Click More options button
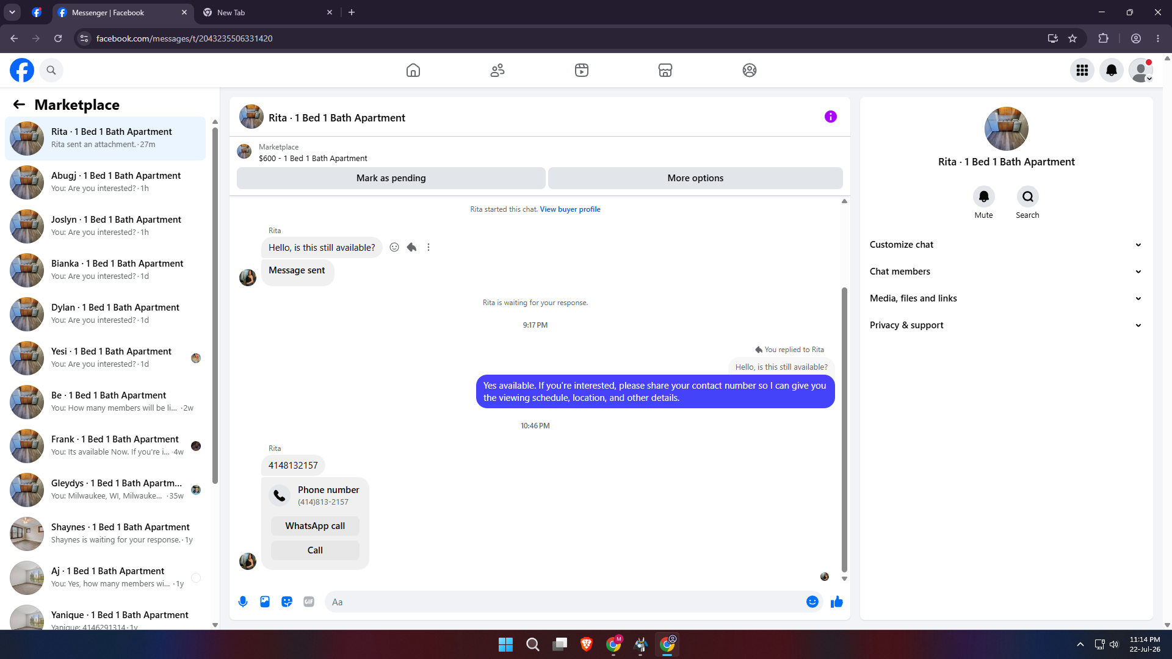This screenshot has height=659, width=1172. coord(695,178)
